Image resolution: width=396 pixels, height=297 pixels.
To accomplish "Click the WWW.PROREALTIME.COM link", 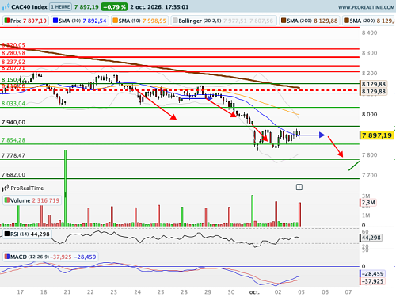I will coord(366,7).
